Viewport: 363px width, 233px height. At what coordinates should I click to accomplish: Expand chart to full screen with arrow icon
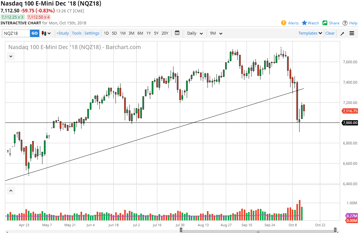pos(342,33)
